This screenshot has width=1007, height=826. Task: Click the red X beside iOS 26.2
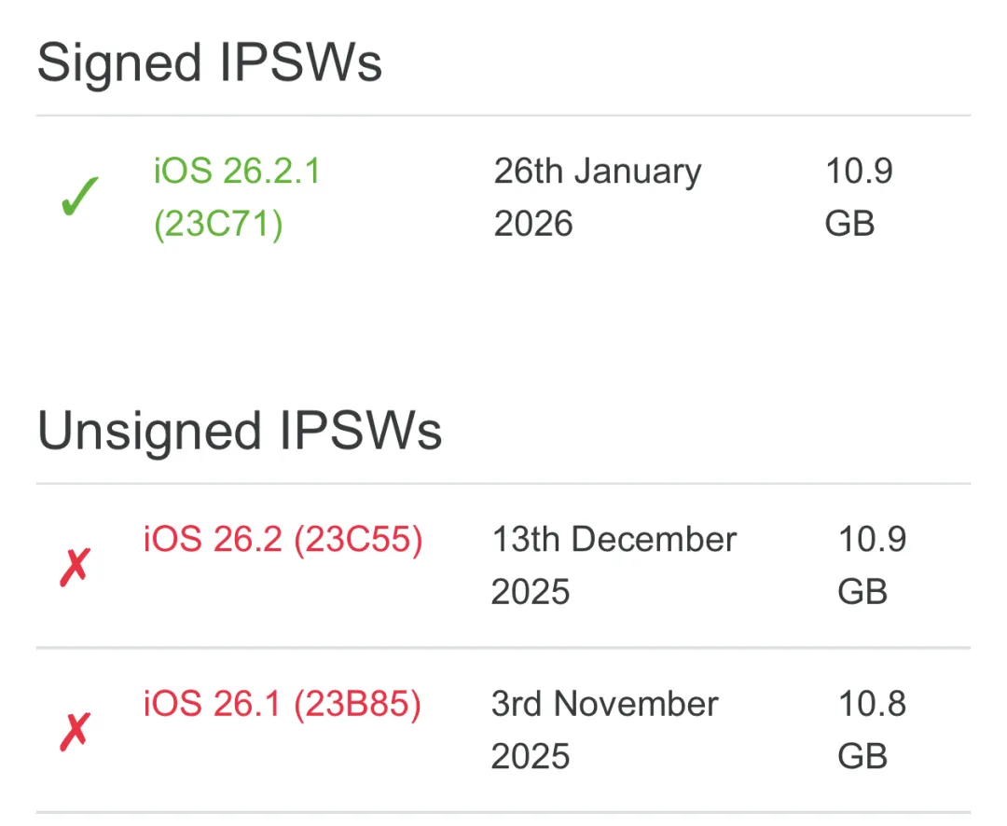pyautogui.click(x=75, y=567)
